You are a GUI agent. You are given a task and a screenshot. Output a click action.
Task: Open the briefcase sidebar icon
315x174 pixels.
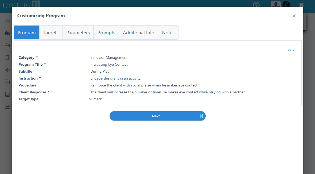point(7,45)
